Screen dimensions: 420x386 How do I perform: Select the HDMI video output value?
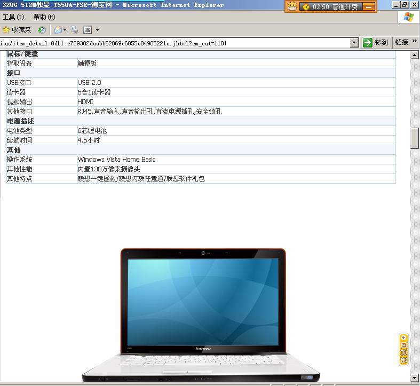(85, 102)
